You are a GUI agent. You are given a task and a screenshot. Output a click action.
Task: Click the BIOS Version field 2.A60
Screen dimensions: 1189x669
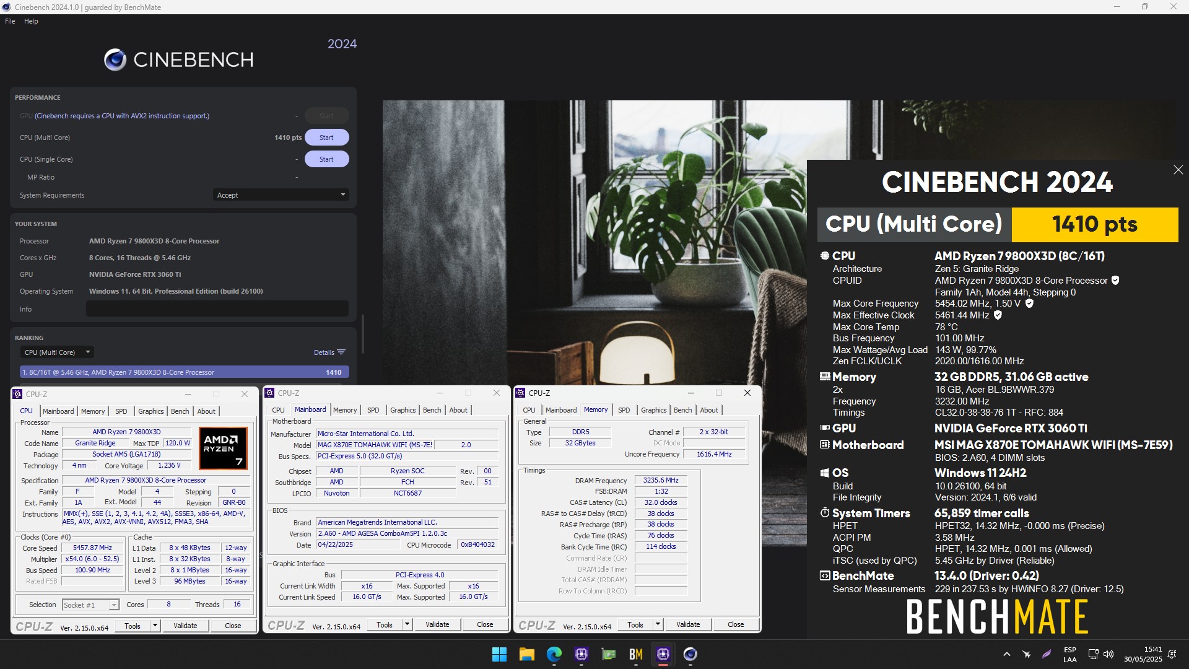pos(407,533)
